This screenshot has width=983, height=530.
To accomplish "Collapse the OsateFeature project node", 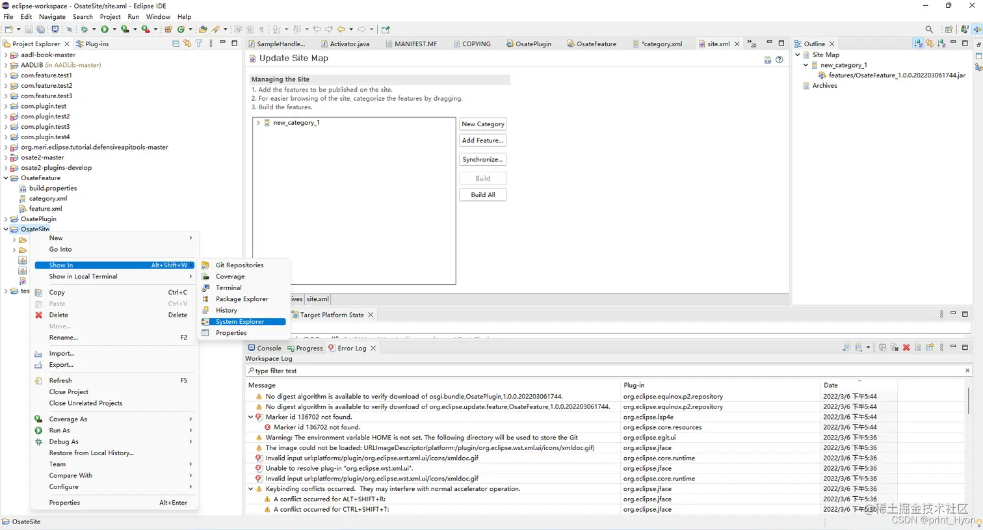I will [6, 178].
